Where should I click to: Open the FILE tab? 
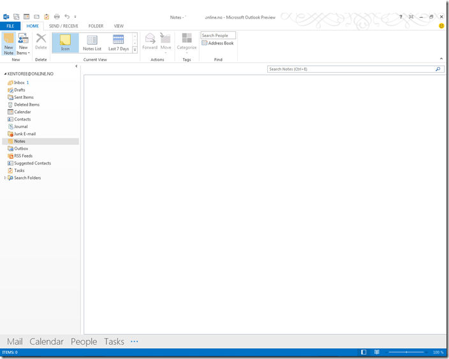coord(10,26)
